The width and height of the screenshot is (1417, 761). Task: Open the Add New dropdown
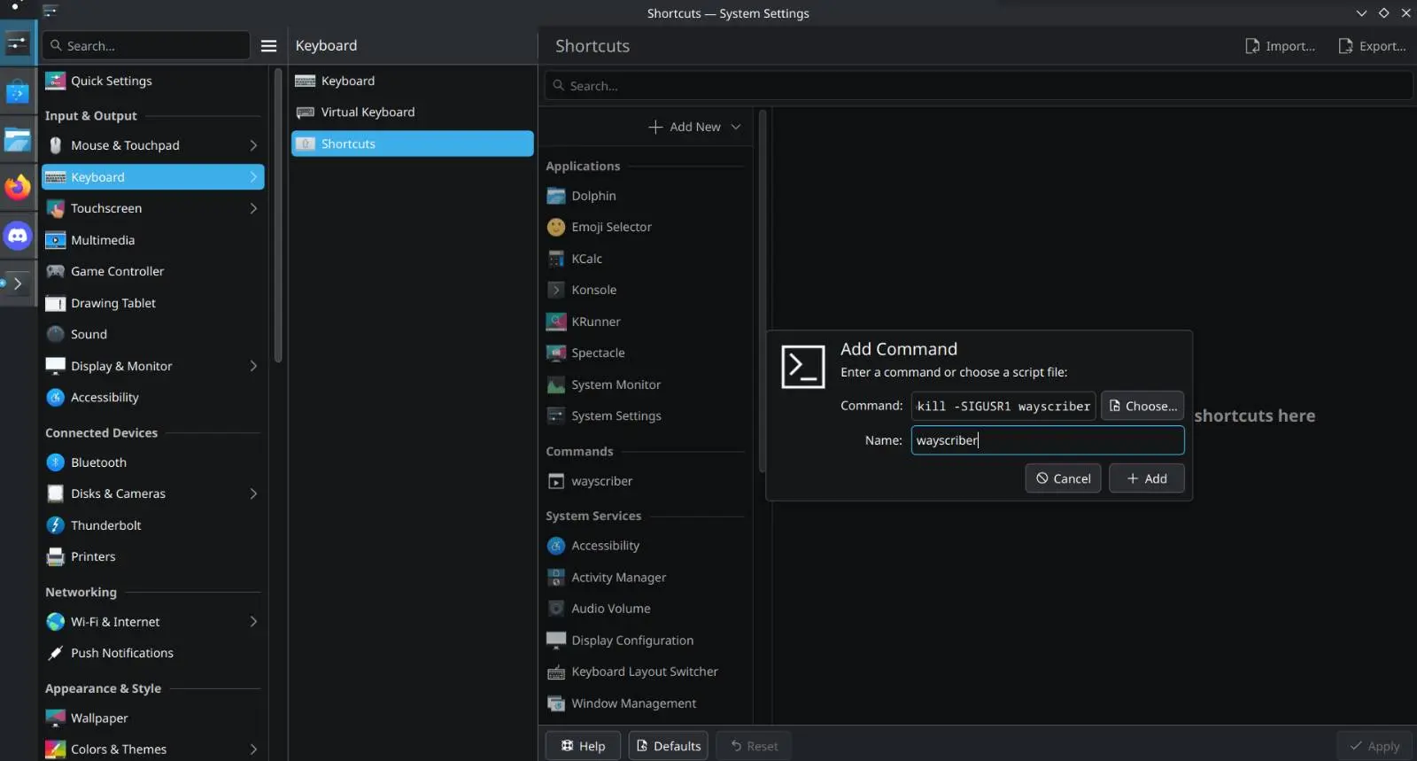(x=694, y=127)
